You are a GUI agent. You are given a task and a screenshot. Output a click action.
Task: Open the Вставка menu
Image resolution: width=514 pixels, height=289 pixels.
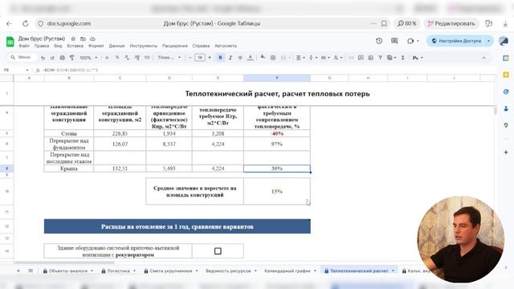[75, 46]
